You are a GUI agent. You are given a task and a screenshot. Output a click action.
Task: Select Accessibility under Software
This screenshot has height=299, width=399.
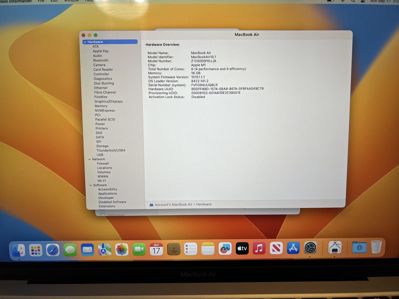tap(108, 189)
